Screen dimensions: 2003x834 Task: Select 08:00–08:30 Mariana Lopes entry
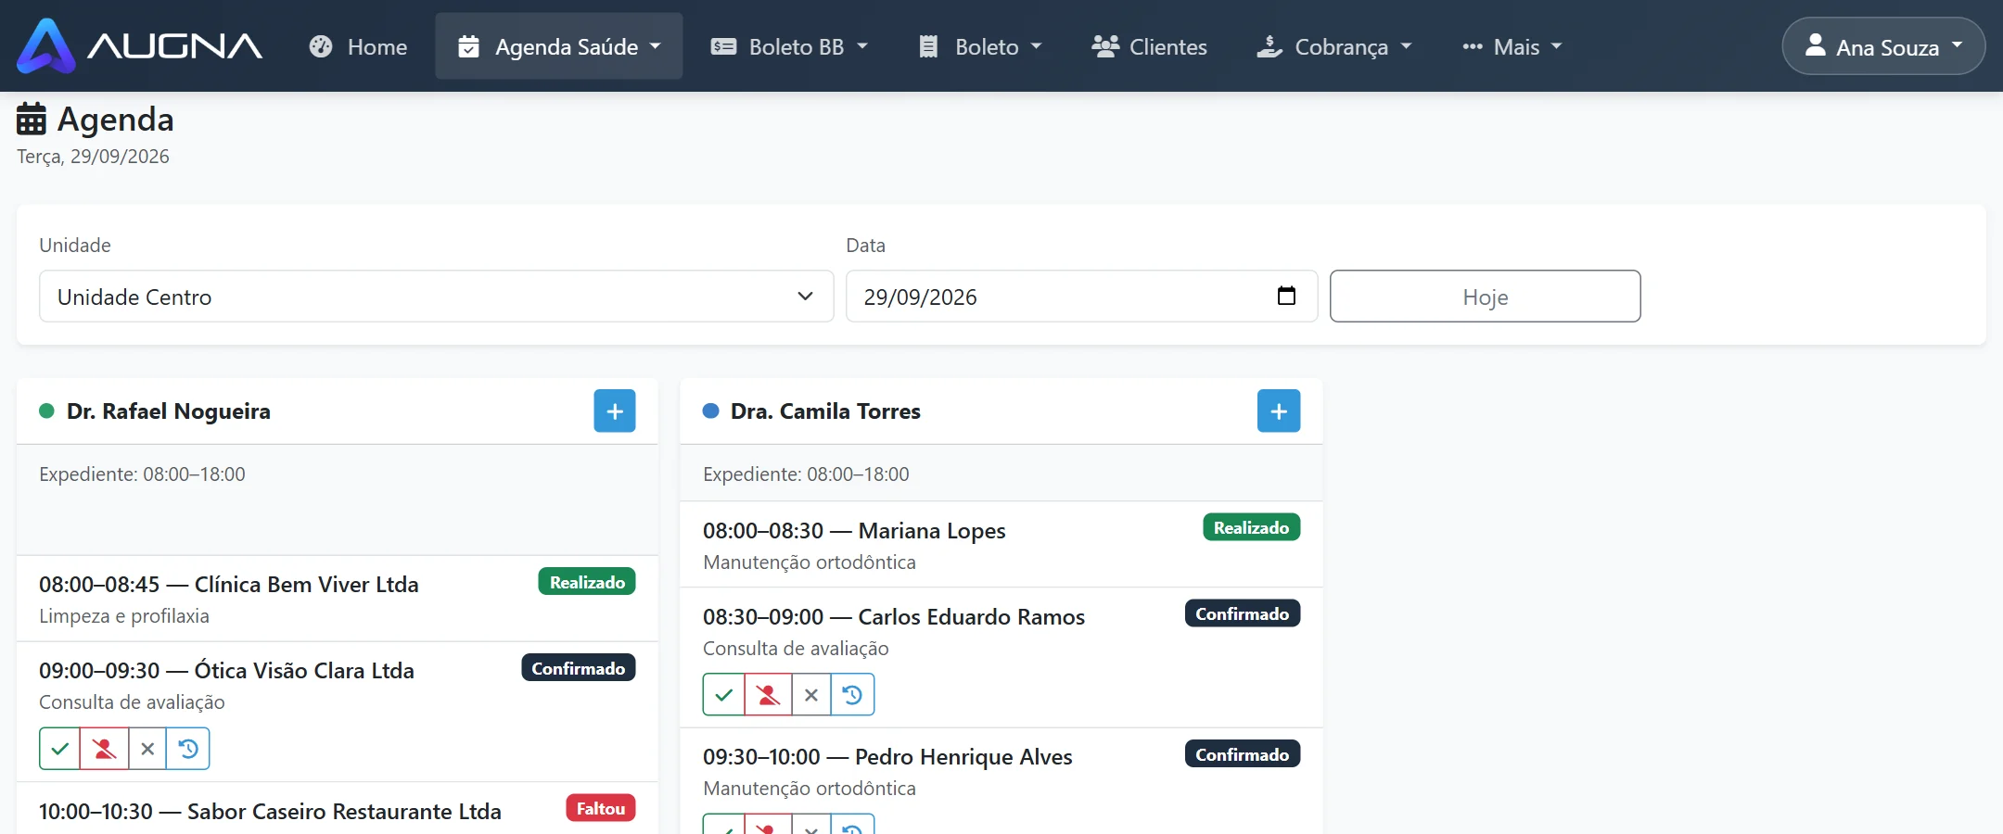pyautogui.click(x=1001, y=545)
